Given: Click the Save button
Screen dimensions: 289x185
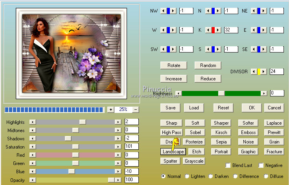Looking at the screenshot, I should pos(171,108).
